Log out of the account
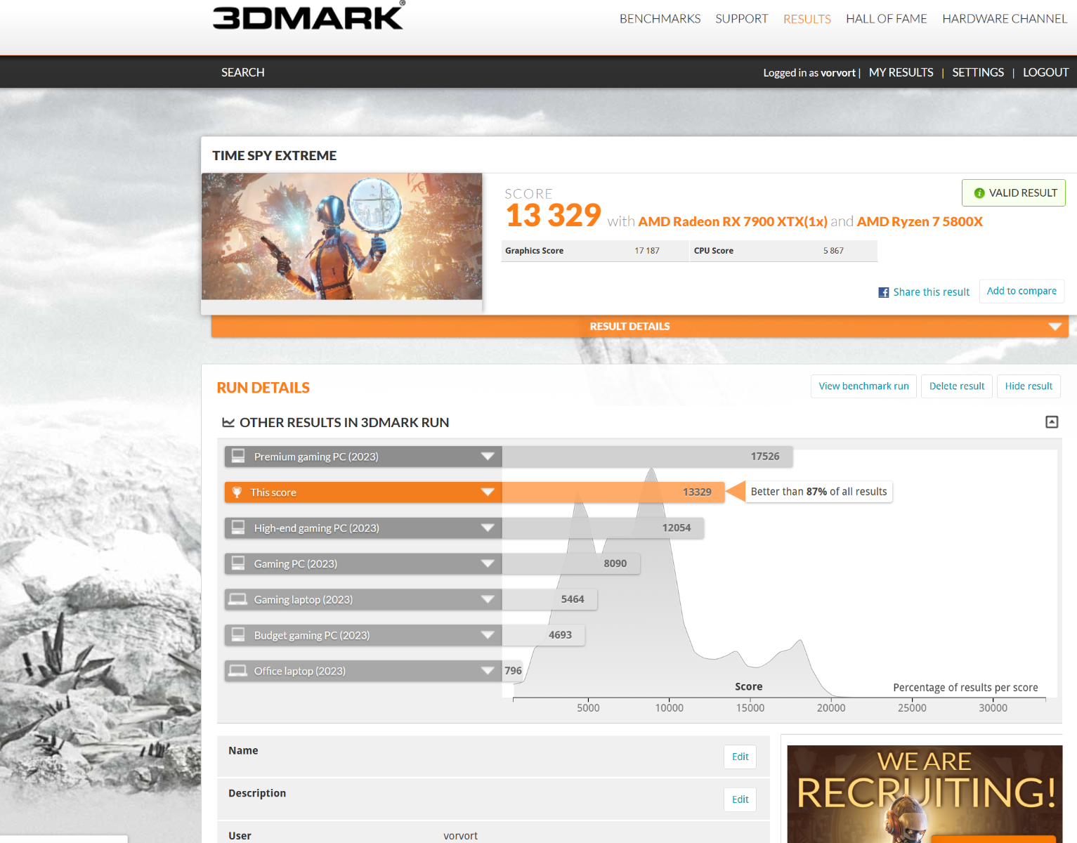 coord(1045,72)
